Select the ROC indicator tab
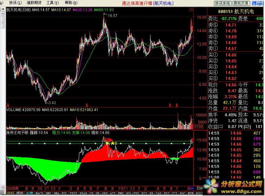 point(182,193)
